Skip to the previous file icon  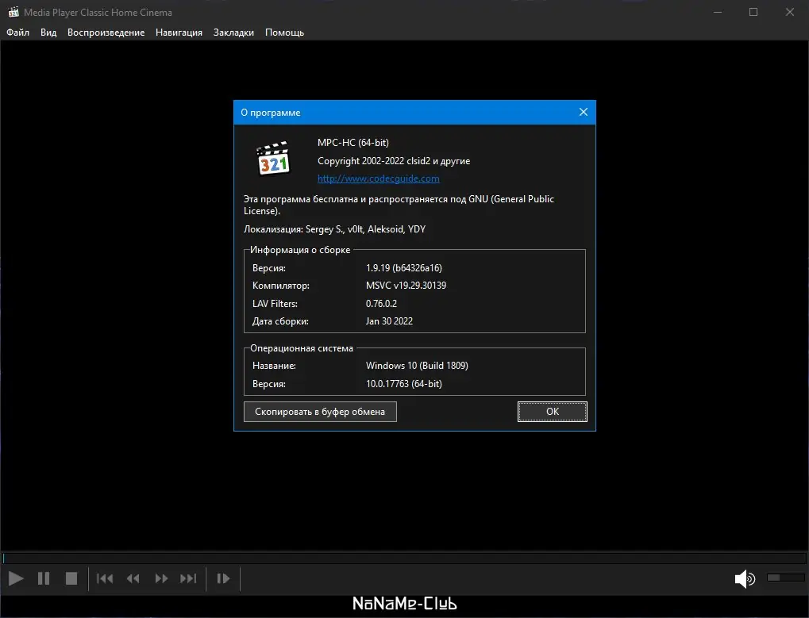point(105,579)
